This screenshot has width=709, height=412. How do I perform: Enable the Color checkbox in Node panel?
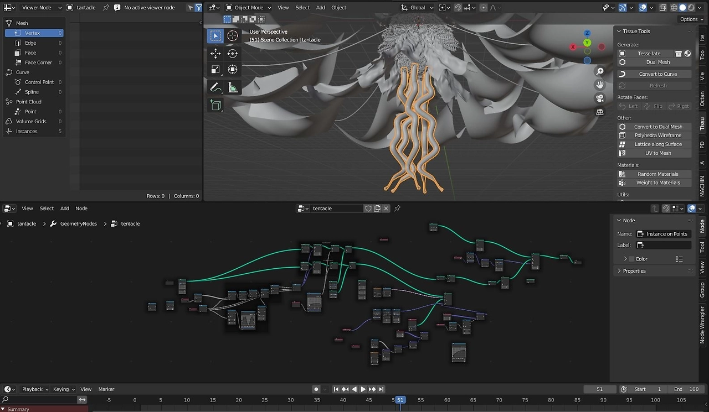click(631, 259)
